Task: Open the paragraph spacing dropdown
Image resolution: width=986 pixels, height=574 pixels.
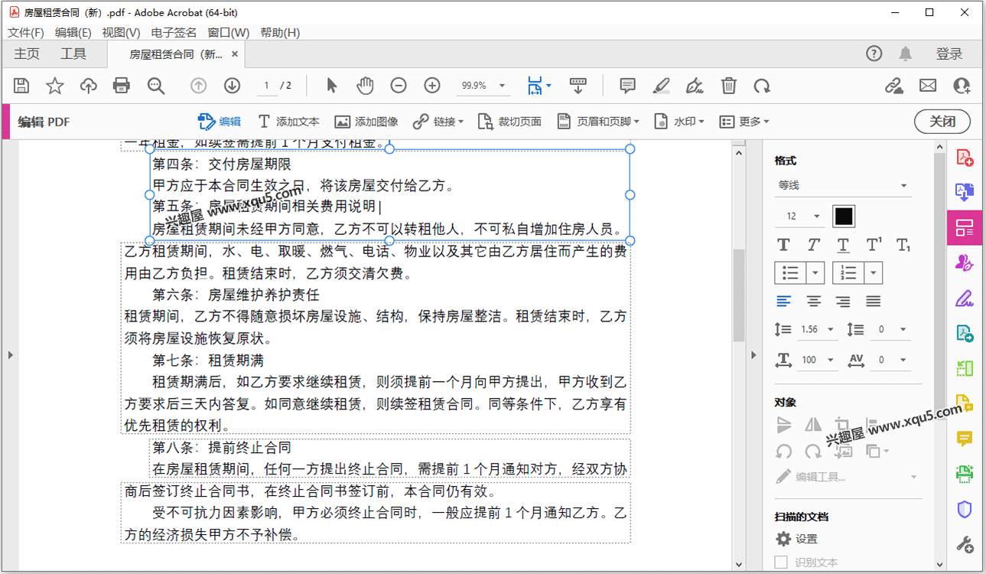Action: (x=903, y=330)
